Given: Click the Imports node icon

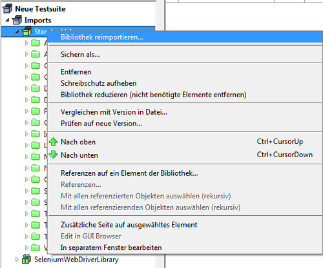Looking at the screenshot, I should click(17, 20).
